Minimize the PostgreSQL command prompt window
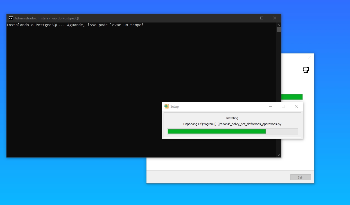350x205 pixels. point(249,18)
